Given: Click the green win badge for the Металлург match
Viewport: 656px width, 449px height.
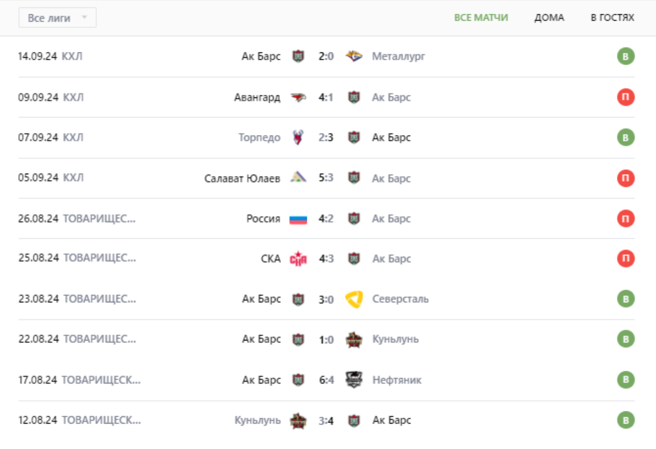Looking at the screenshot, I should (x=625, y=56).
